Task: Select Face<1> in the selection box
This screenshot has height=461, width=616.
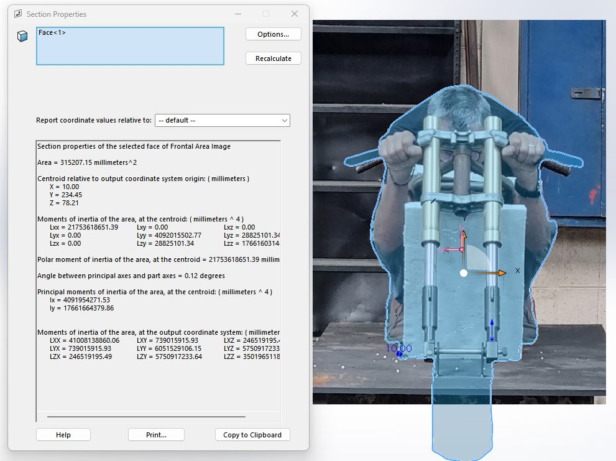Action: (x=52, y=32)
